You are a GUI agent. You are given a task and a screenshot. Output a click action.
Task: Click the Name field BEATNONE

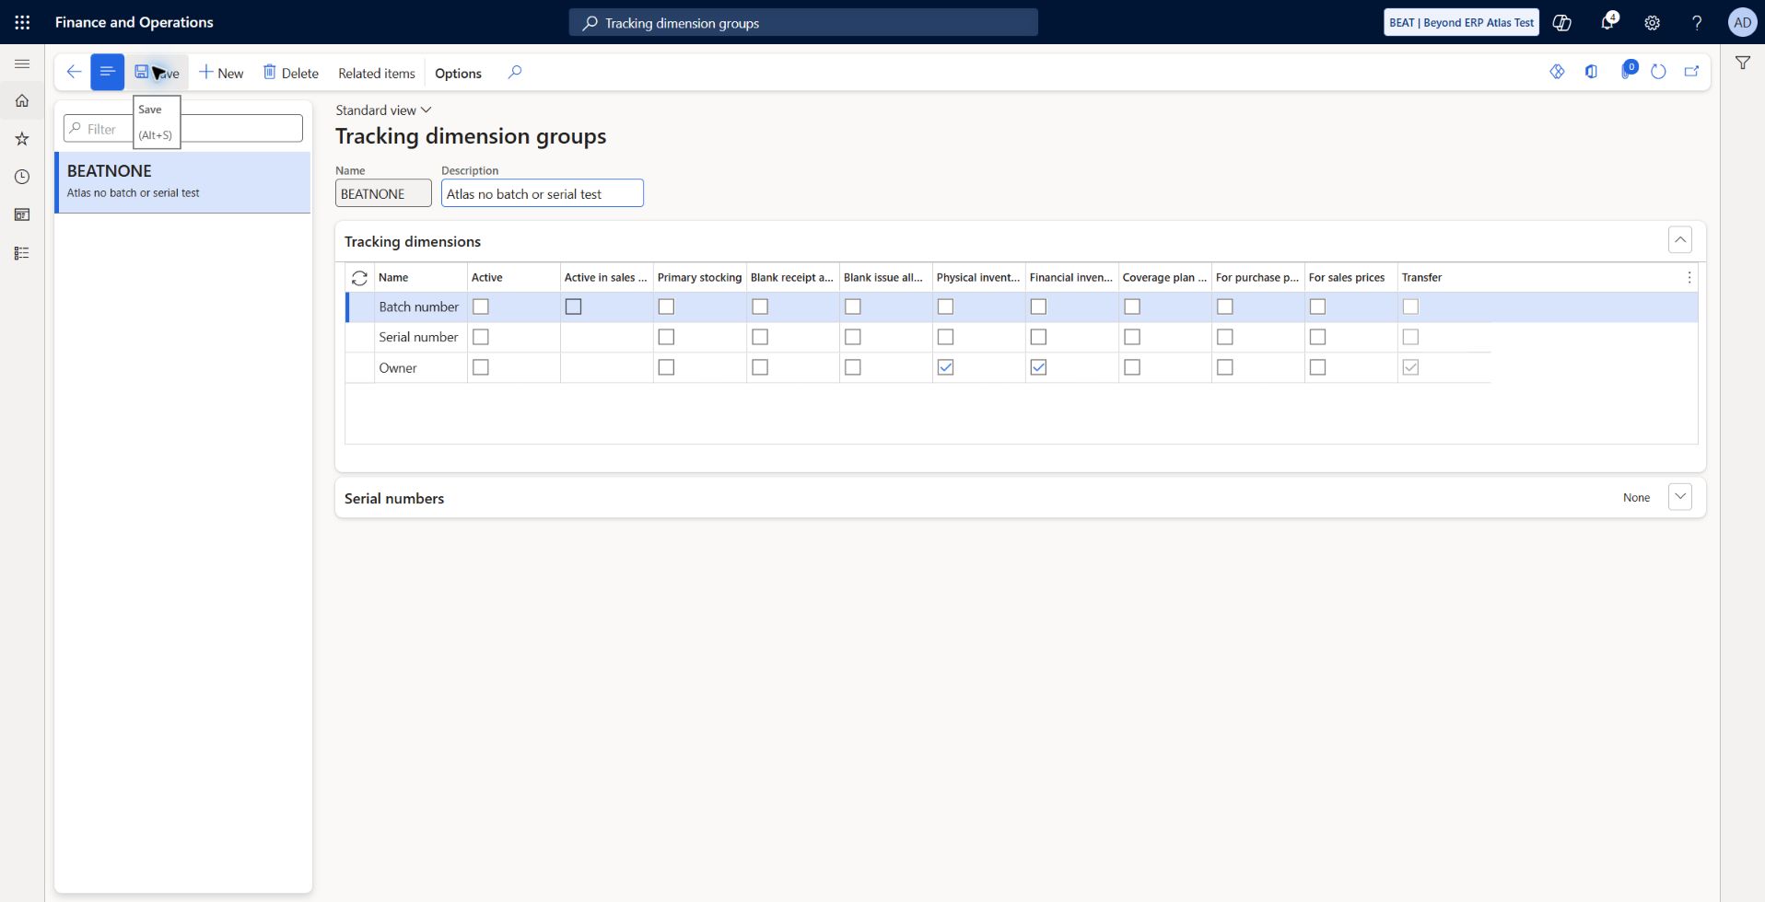click(383, 193)
